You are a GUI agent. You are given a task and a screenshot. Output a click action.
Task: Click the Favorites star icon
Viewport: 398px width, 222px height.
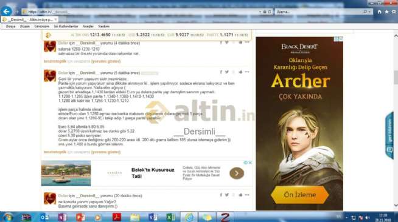coord(386,12)
